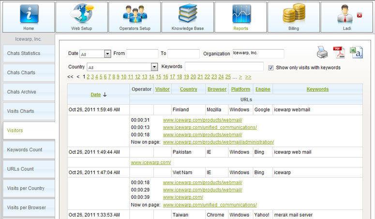Go to page 2
The width and height of the screenshot is (375, 219).
pos(88,77)
